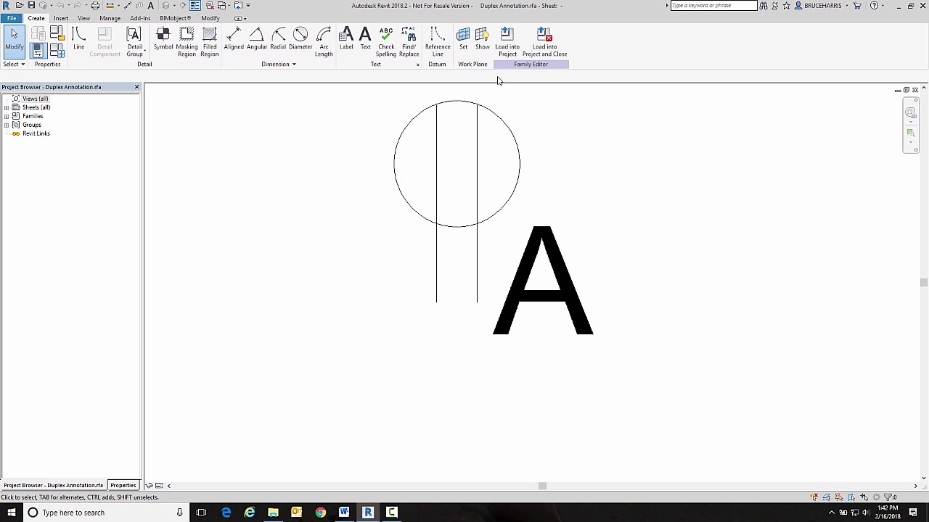Expand the Families tree node
Viewport: 929px width, 522px height.
coord(7,116)
